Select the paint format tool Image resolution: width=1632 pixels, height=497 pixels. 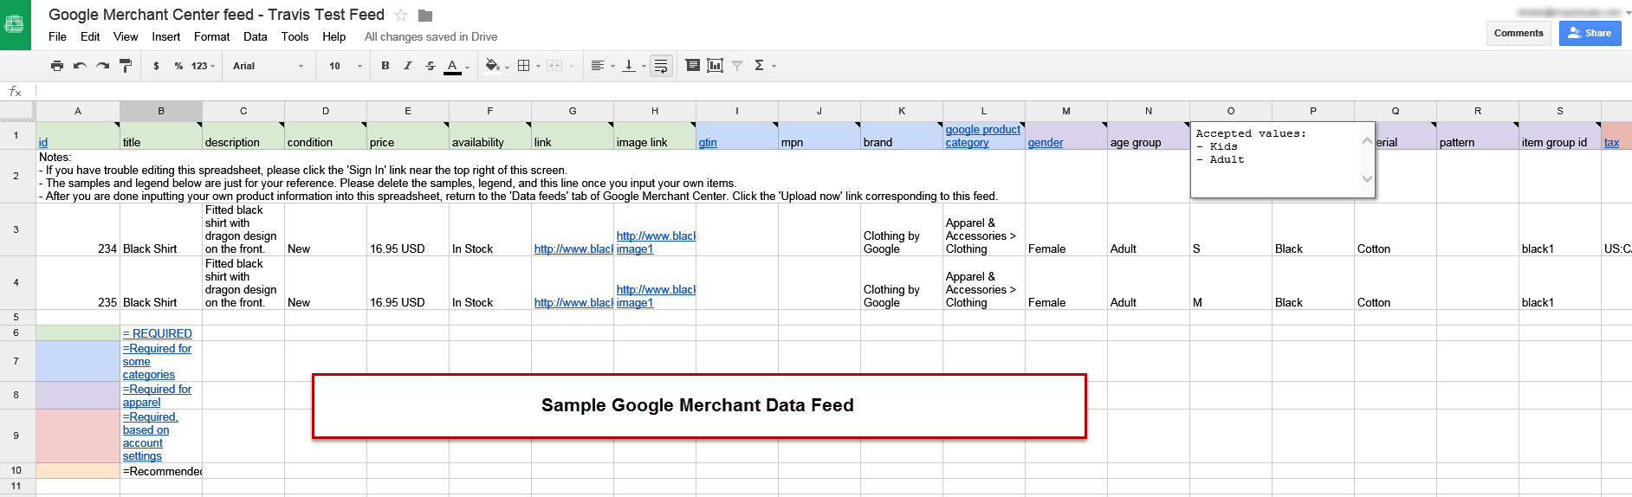coord(126,66)
